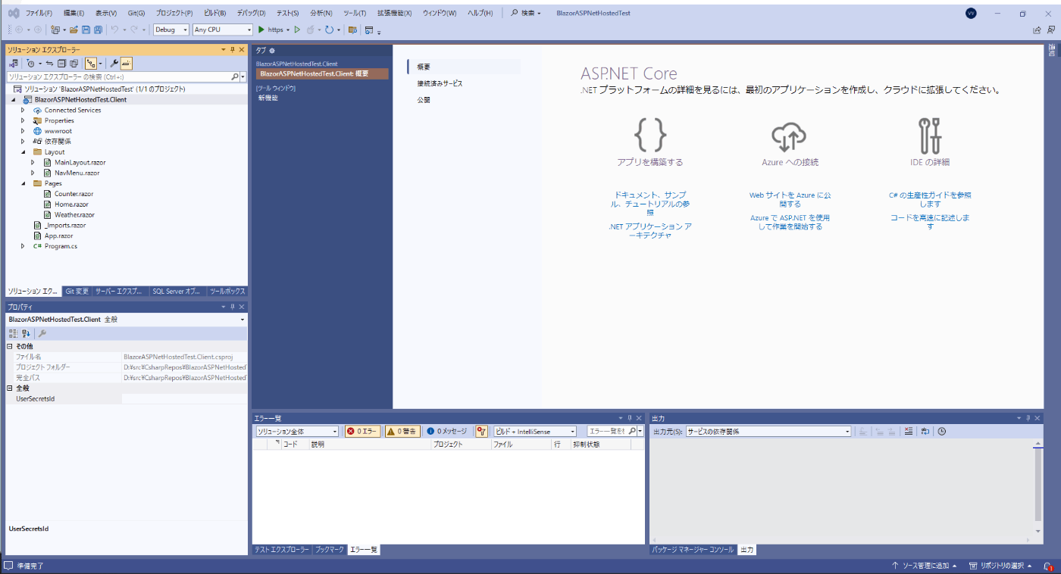1061x574 pixels.
Task: Open コードを高速に記述します link
Action: tap(930, 222)
